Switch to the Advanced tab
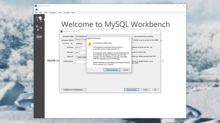 79,43
